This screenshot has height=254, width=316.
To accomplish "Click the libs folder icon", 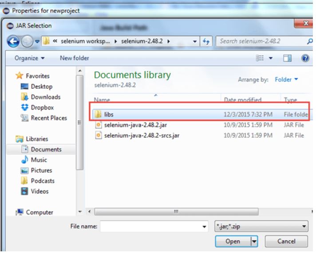I will tap(98, 114).
